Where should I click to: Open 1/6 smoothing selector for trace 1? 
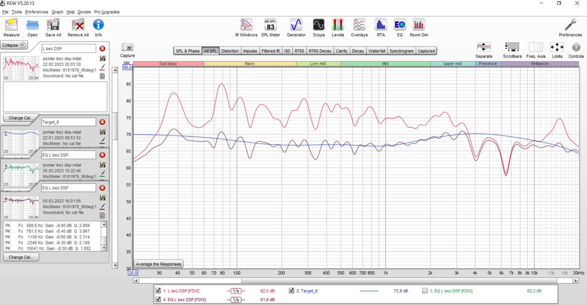236,291
